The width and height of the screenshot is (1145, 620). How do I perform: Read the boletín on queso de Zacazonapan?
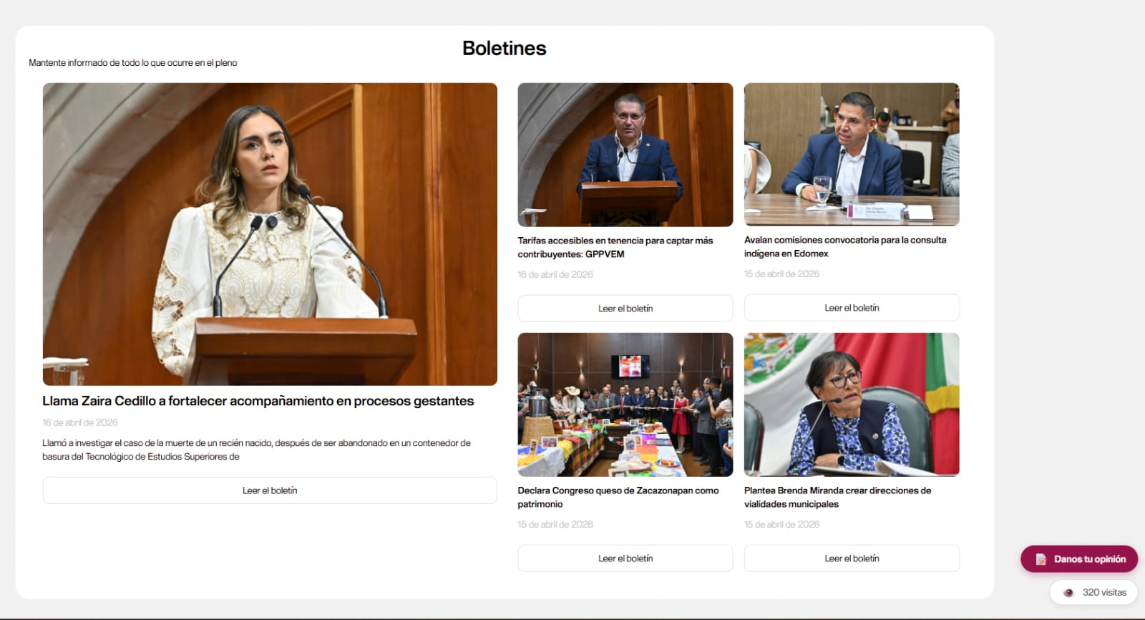[625, 558]
